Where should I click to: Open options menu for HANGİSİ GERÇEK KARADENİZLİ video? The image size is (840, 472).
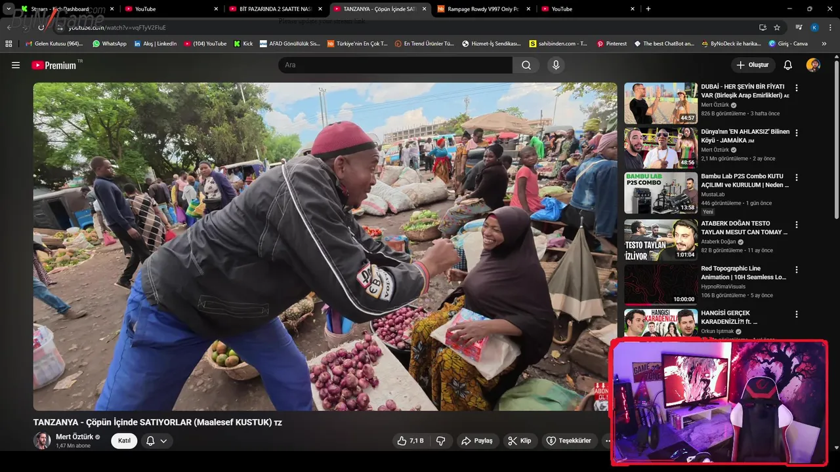(x=797, y=314)
